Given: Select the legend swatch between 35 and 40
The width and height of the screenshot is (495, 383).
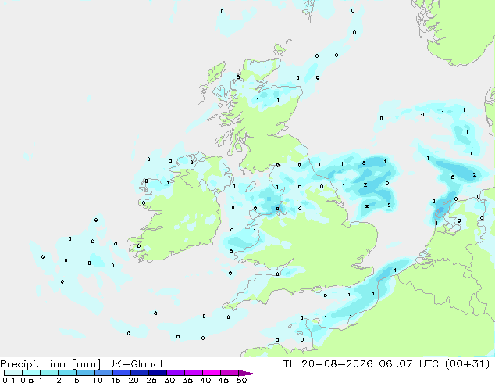Looking at the screenshot, I should pyautogui.click(x=194, y=373).
